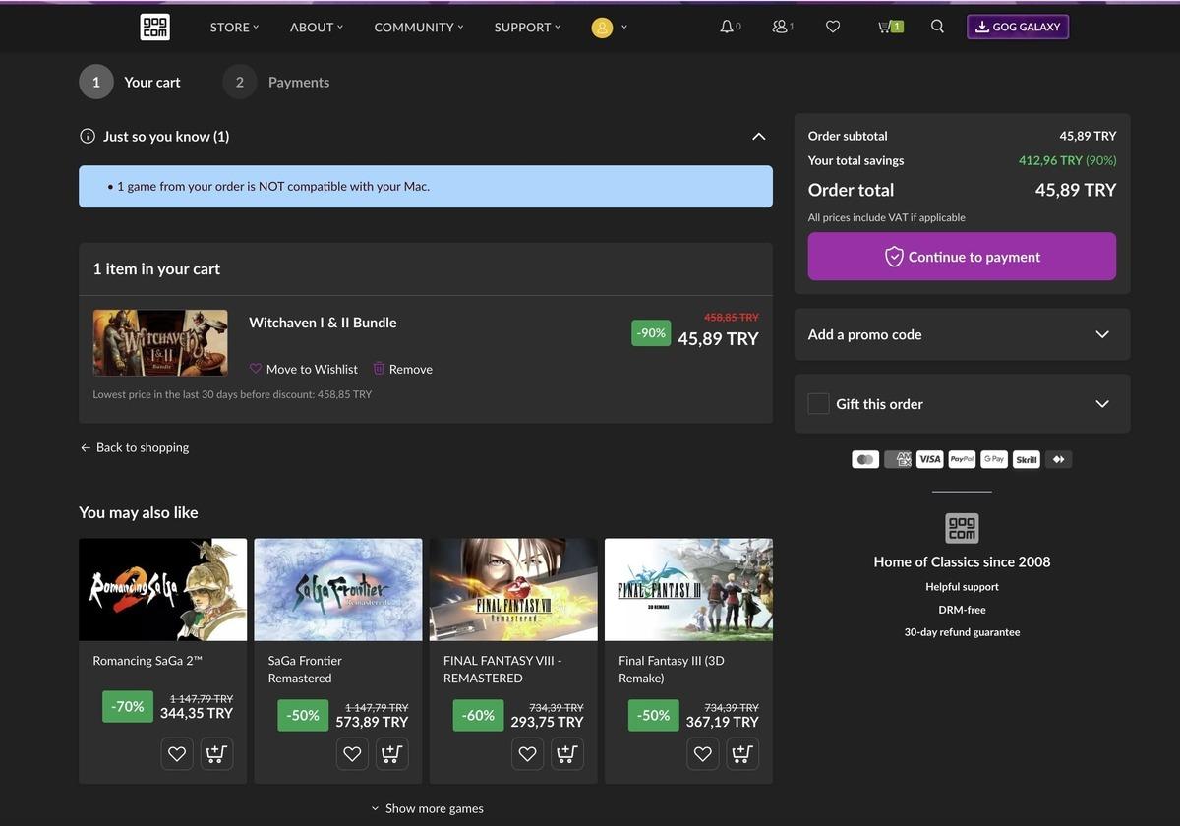
Task: Open the COMMUNITY menu
Action: click(x=419, y=27)
